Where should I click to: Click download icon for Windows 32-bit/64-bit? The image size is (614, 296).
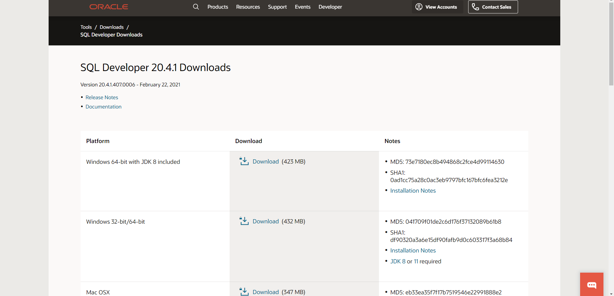244,221
